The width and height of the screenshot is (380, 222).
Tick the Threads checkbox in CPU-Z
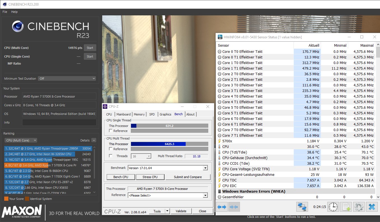(x=111, y=156)
